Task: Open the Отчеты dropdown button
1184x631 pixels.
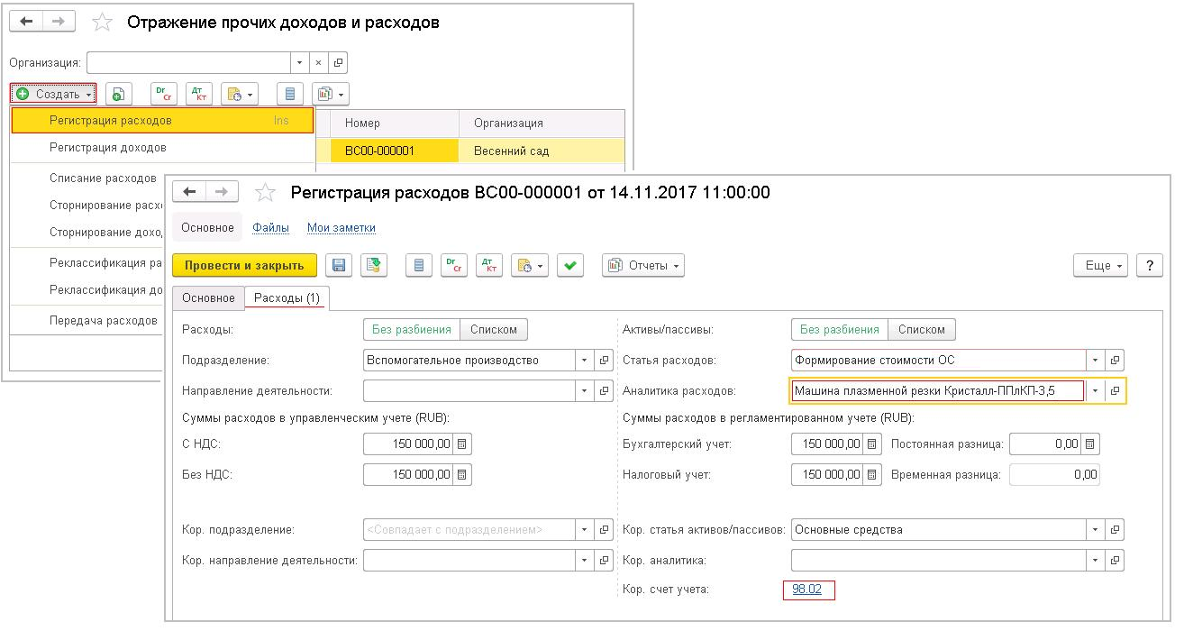Action: [642, 265]
